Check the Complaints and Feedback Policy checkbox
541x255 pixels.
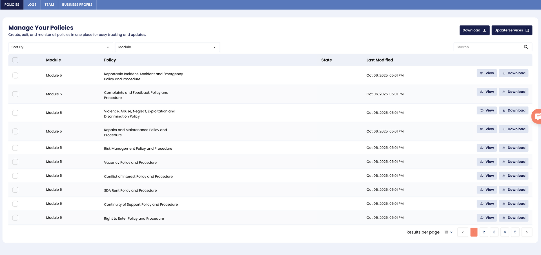(x=15, y=94)
